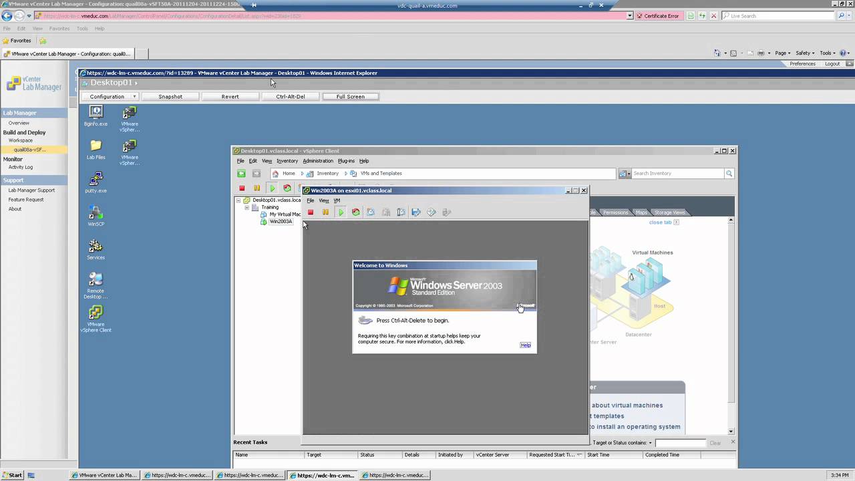Open the VM menu in console window

[337, 200]
